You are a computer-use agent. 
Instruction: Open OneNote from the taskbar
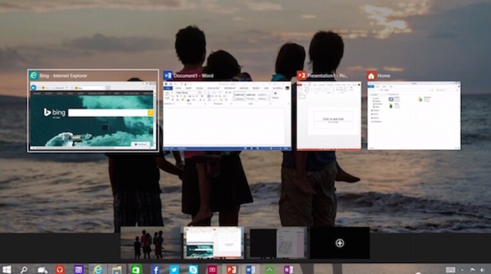point(289,270)
